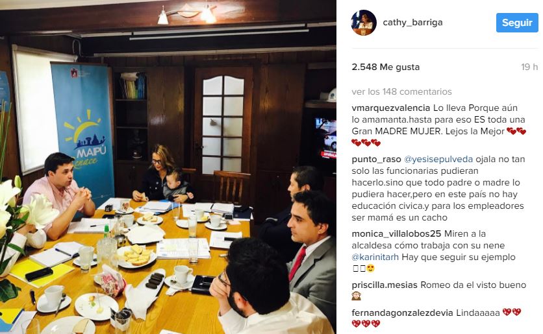Click the hearts after Lejos la Mejor
Screen dimensions: 543x334
(516, 132)
